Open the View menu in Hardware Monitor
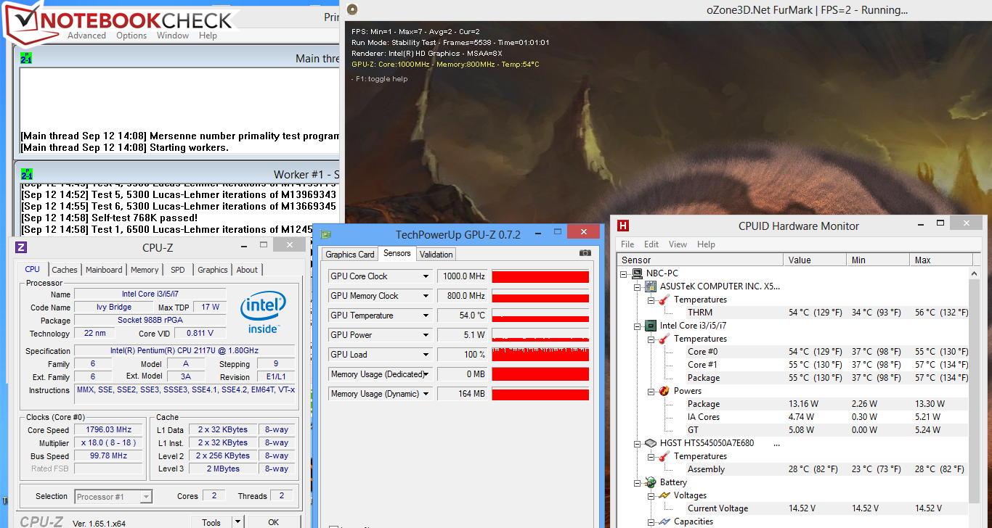992x528 pixels. coord(678,244)
